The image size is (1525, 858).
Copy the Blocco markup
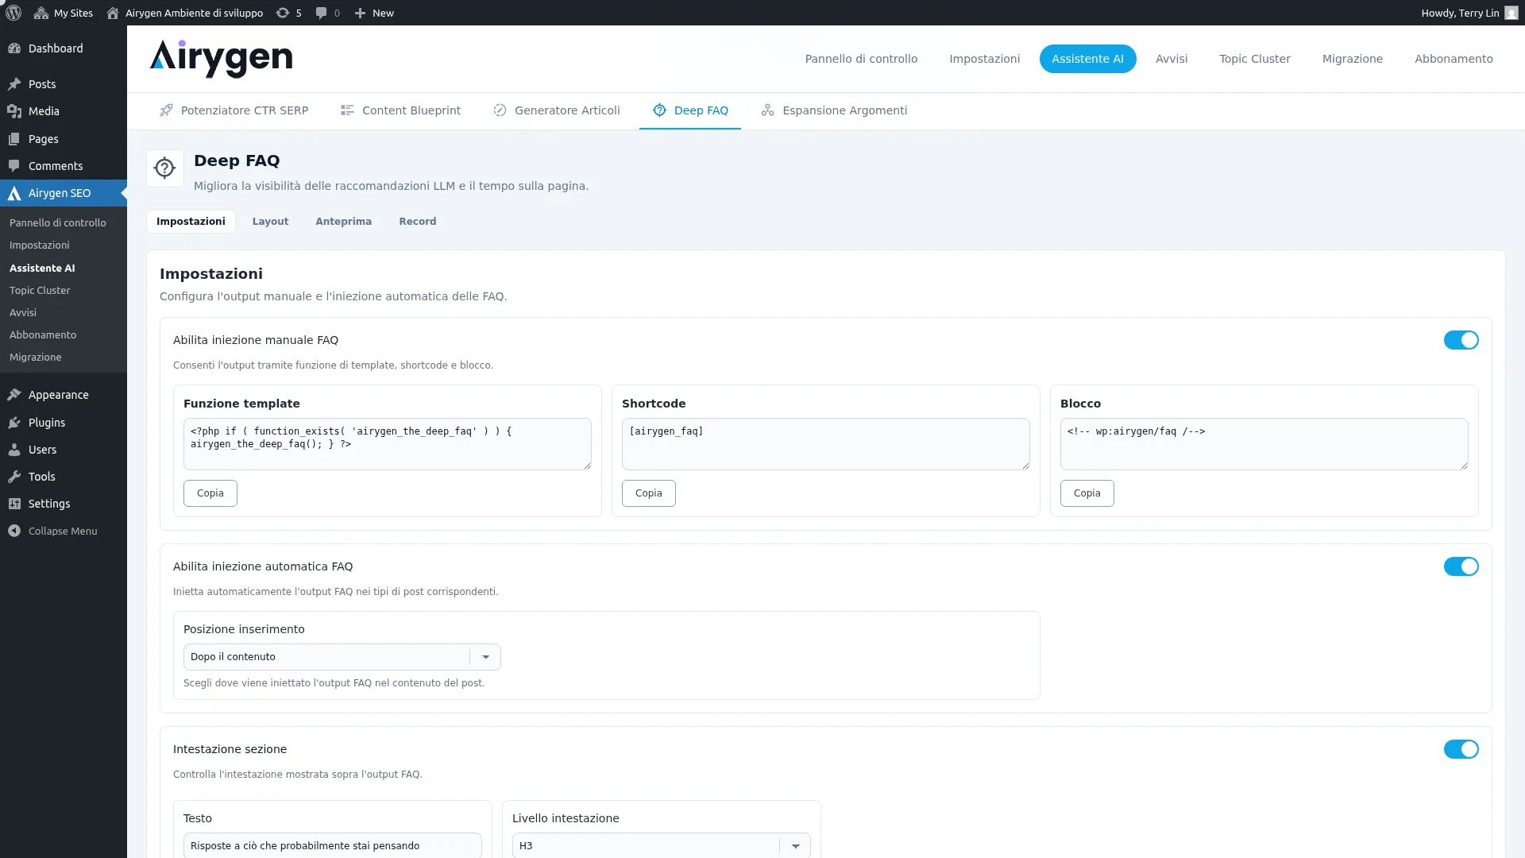click(1087, 493)
